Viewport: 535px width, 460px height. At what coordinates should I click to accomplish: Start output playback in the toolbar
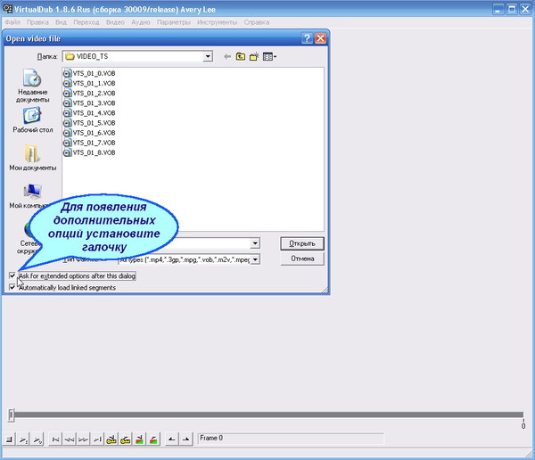(x=37, y=439)
